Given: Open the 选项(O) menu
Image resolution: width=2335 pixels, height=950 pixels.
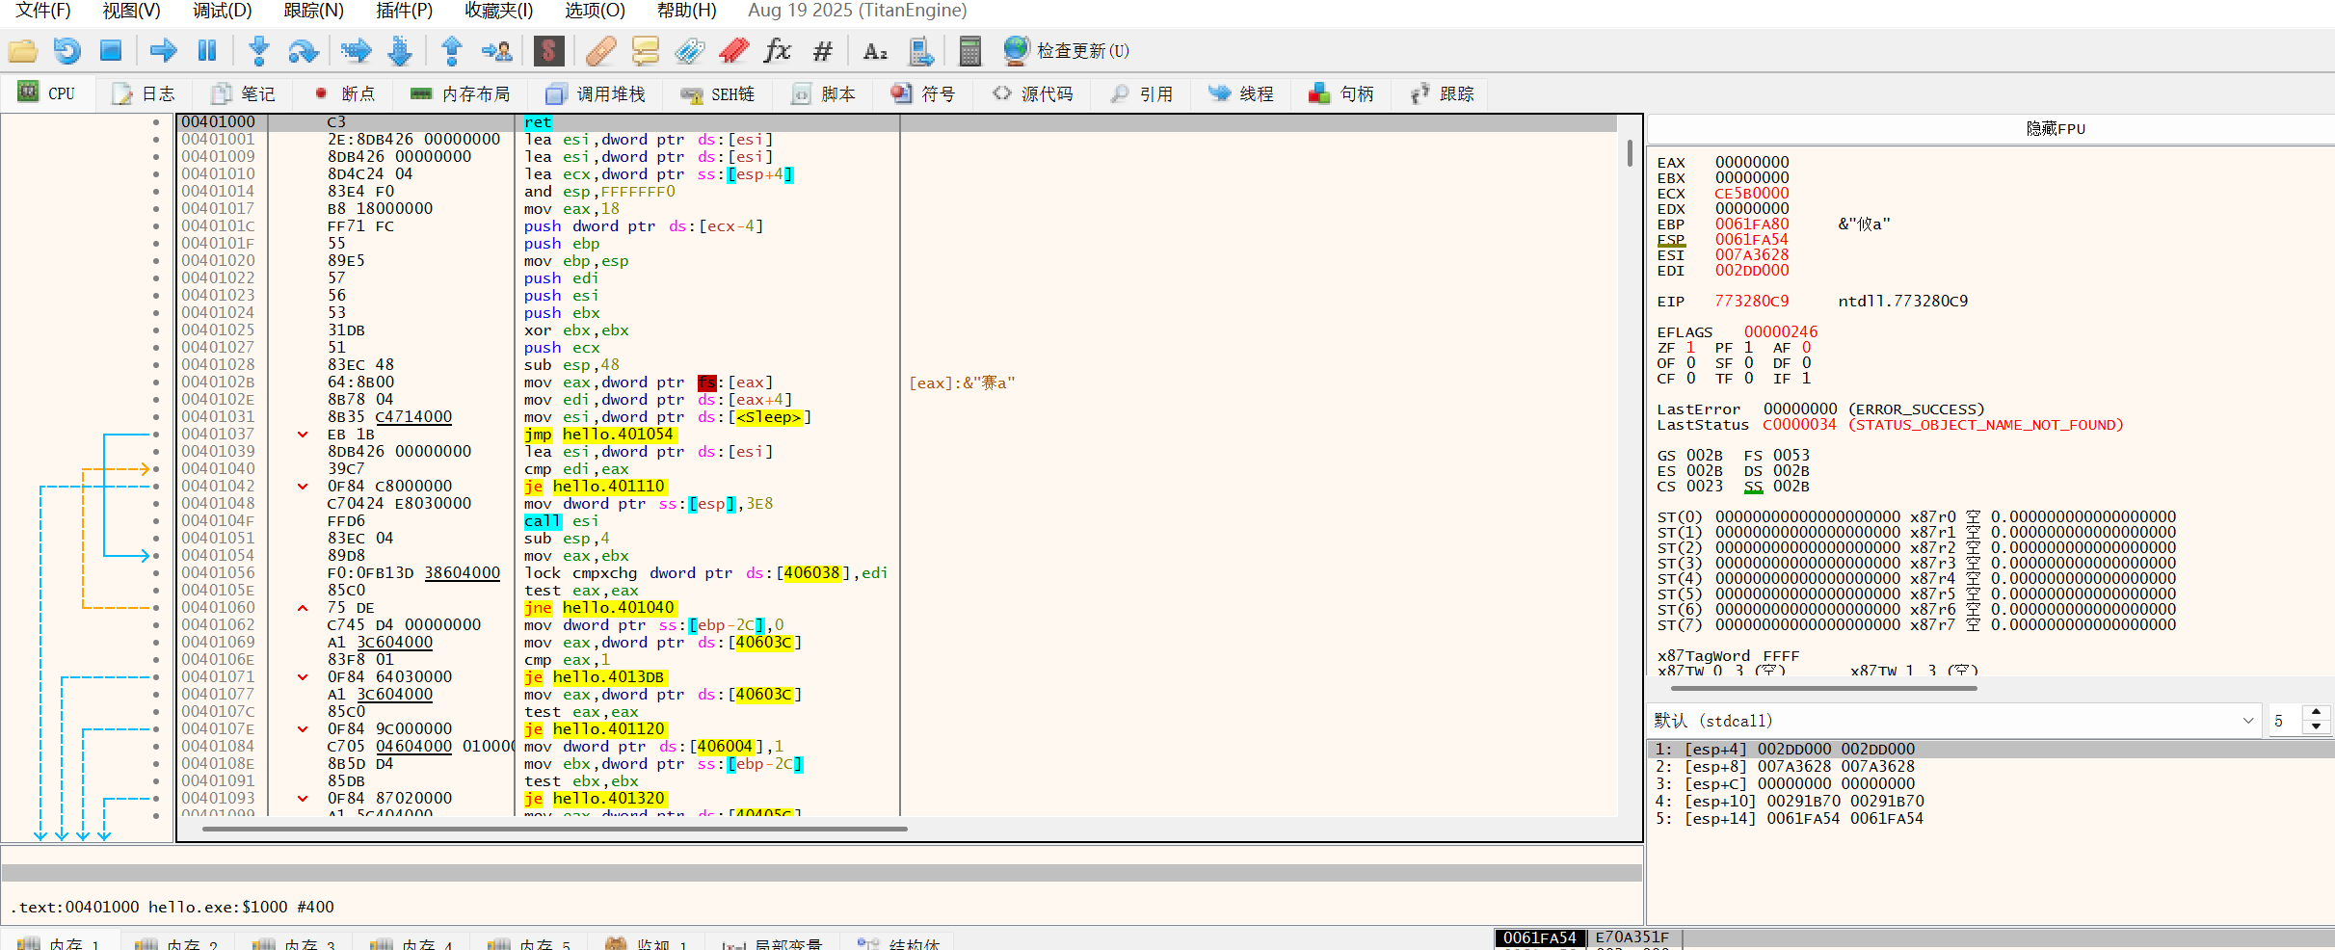Looking at the screenshot, I should tap(595, 11).
